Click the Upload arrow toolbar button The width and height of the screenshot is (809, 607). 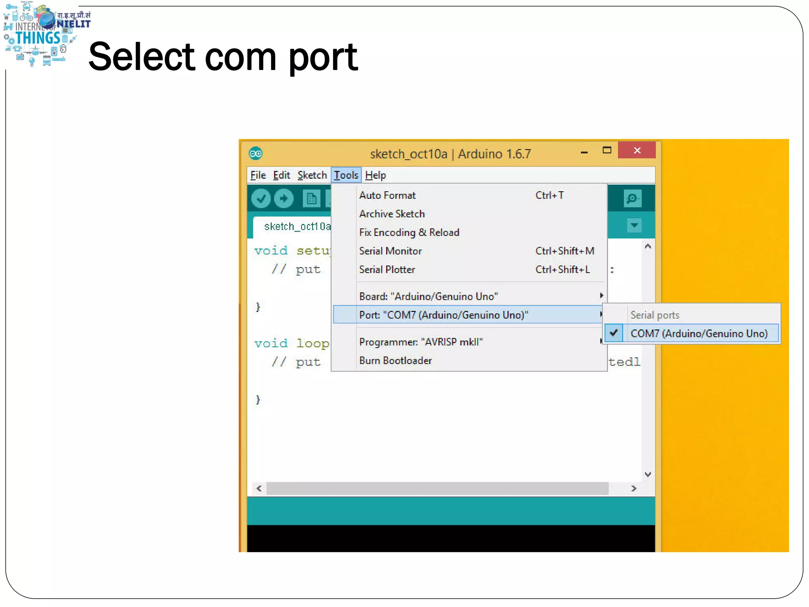coord(284,198)
